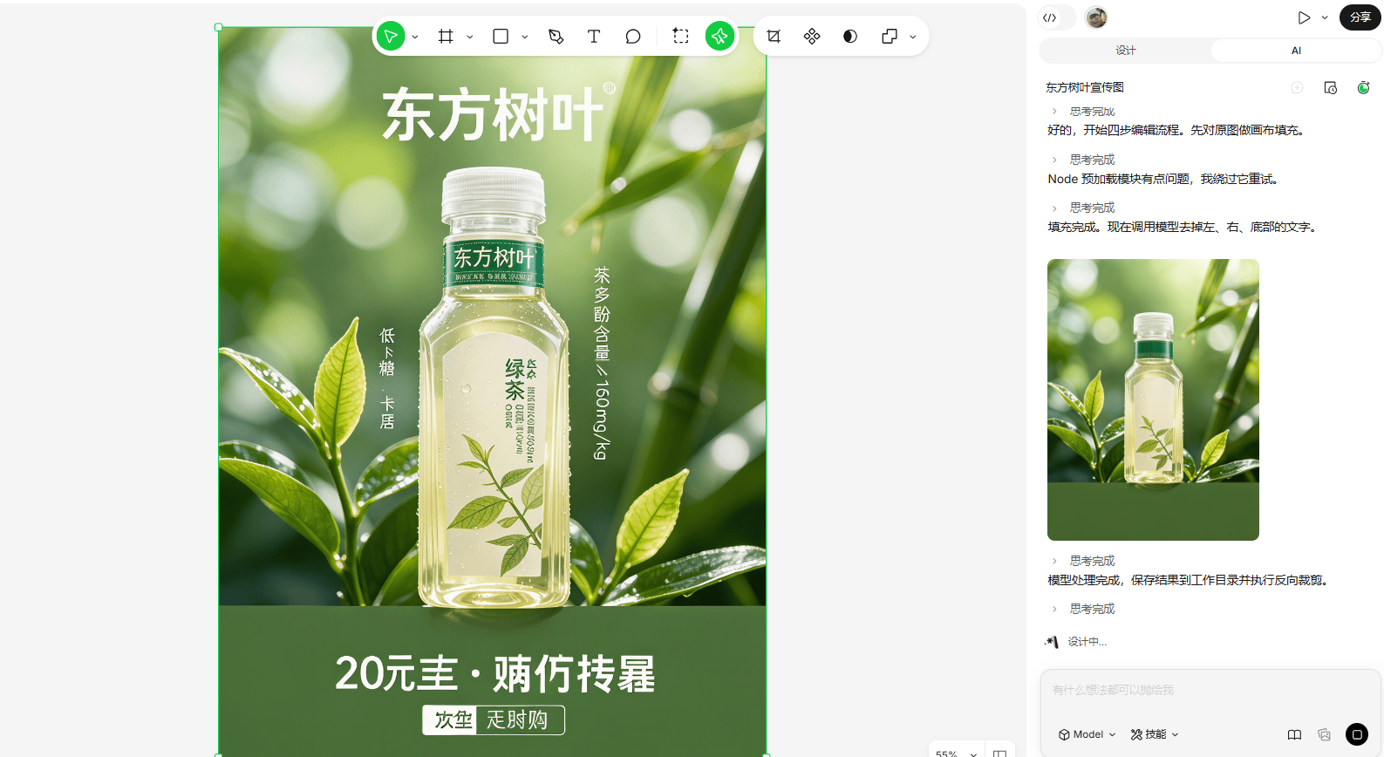Open the components icon in toolbar
1384x757 pixels.
[812, 36]
